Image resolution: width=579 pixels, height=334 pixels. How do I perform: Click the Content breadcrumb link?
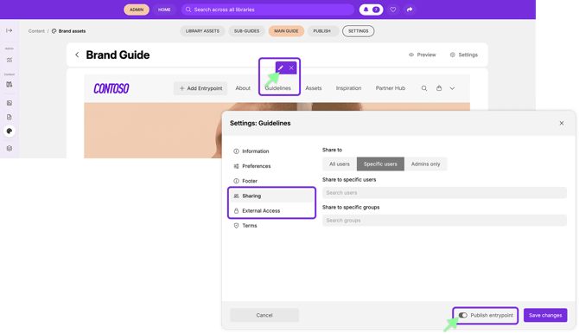pyautogui.click(x=36, y=31)
